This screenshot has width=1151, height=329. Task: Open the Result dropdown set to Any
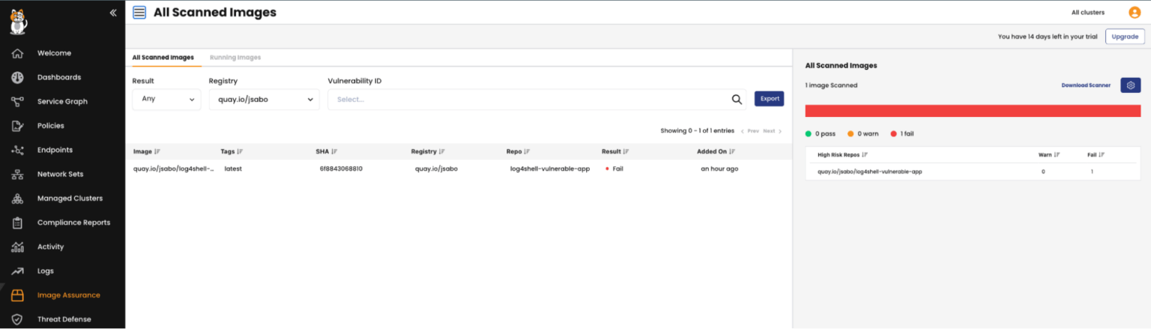tap(166, 99)
